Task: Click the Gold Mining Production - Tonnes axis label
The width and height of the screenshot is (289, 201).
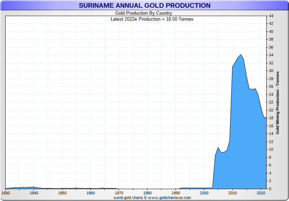Action: coord(277,103)
